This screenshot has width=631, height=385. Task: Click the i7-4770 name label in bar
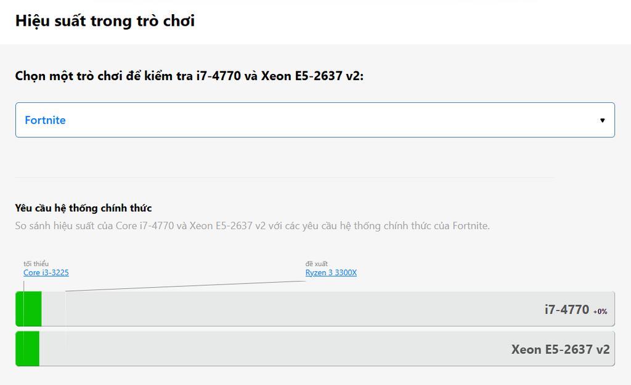[567, 309]
